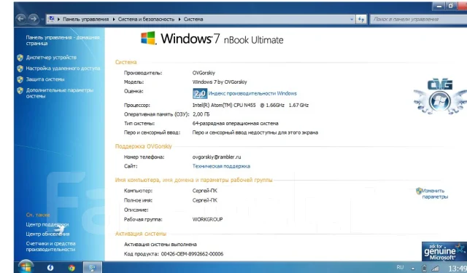The width and height of the screenshot is (467, 273).
Task: Click Активация системы выполнена text
Action: [161, 245]
